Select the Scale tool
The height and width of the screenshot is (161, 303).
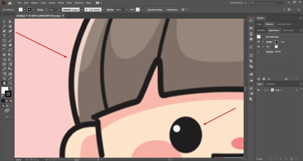point(10,50)
